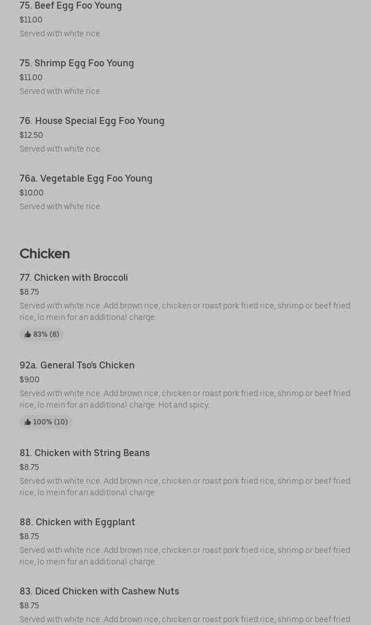Click $12.50 price of House Special Egg Foo Young

(31, 135)
